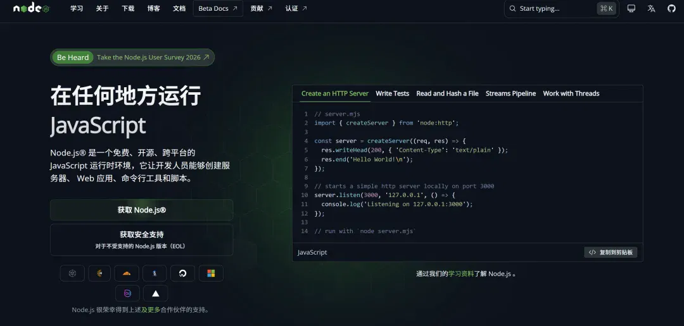Open the gray gear-shaped partner logo
Viewport: 684px width, 326px height.
pos(72,274)
